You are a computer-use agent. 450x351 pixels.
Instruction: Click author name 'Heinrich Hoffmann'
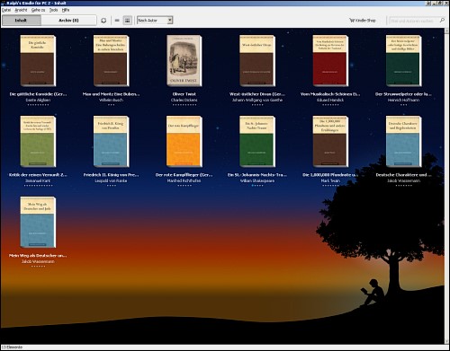tap(403, 100)
